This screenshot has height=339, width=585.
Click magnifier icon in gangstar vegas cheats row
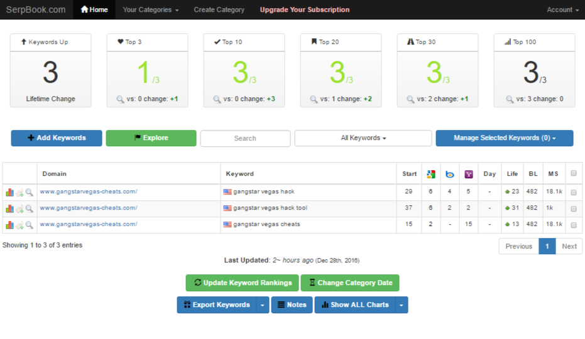point(29,225)
